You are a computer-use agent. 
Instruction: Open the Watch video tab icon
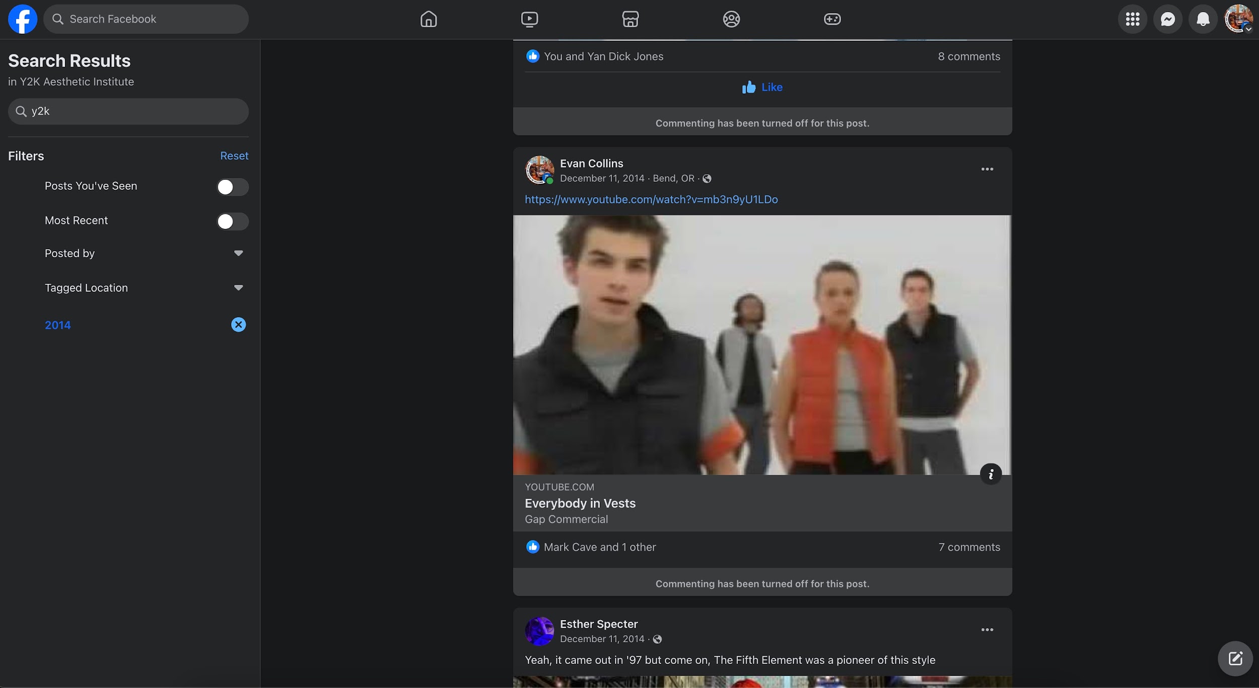(x=529, y=19)
